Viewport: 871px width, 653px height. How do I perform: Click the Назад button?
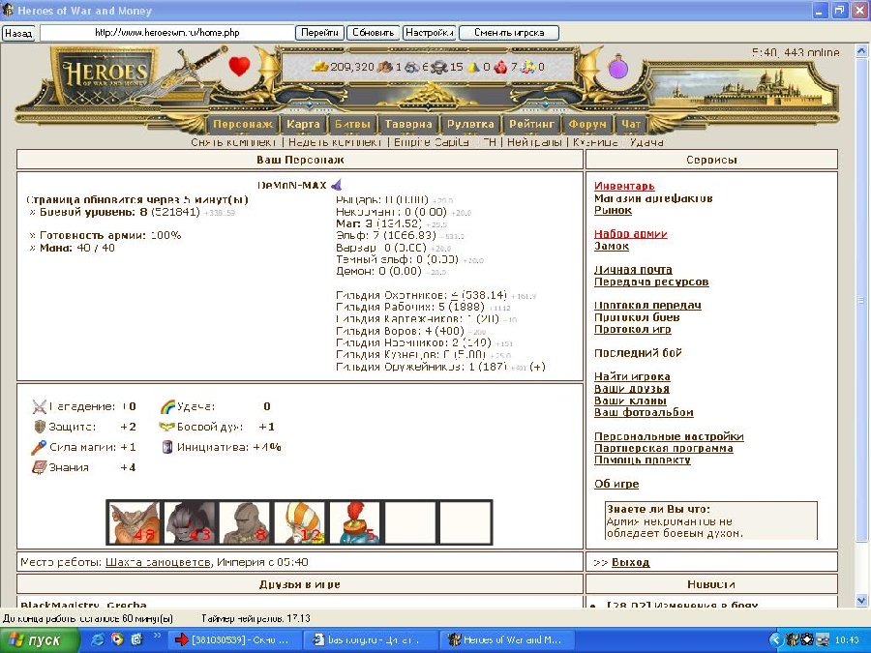(18, 33)
